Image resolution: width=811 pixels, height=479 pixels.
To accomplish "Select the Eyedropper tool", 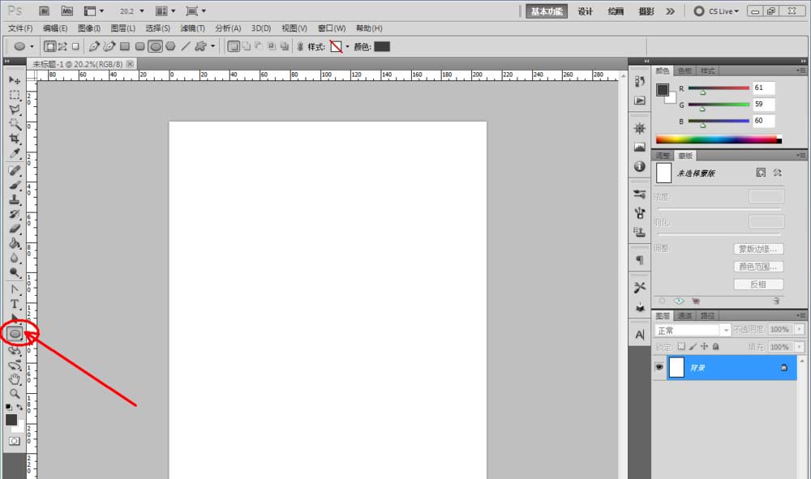I will pyautogui.click(x=15, y=153).
